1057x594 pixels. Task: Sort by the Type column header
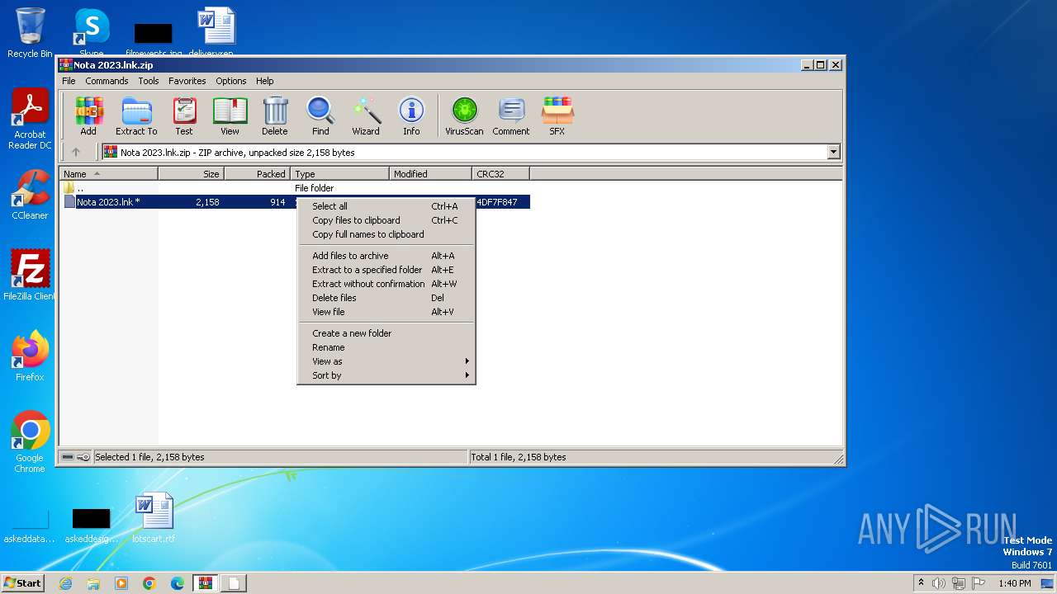pyautogui.click(x=339, y=174)
